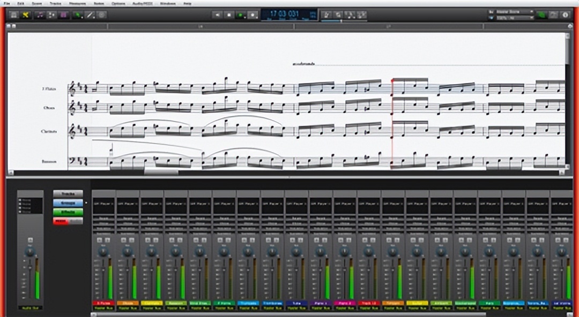Open the Score menu
This screenshot has width=579, height=317.
38,3
